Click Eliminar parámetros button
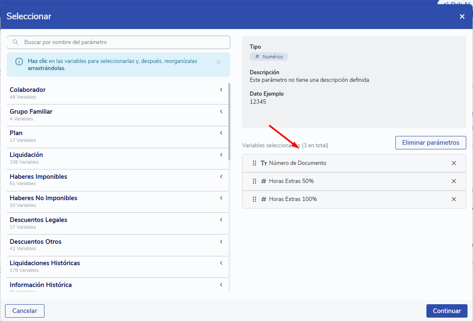This screenshot has height=321, width=473. point(431,143)
